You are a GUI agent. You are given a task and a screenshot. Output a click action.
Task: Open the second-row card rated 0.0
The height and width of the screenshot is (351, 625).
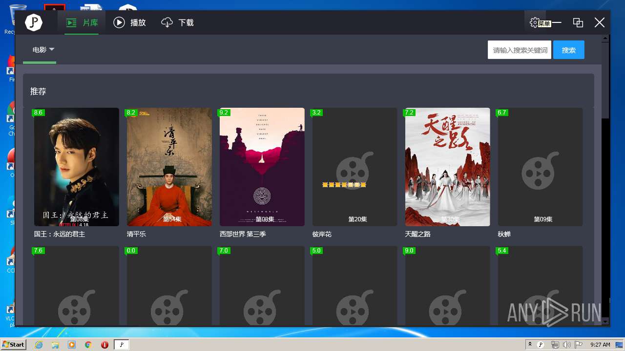click(169, 286)
